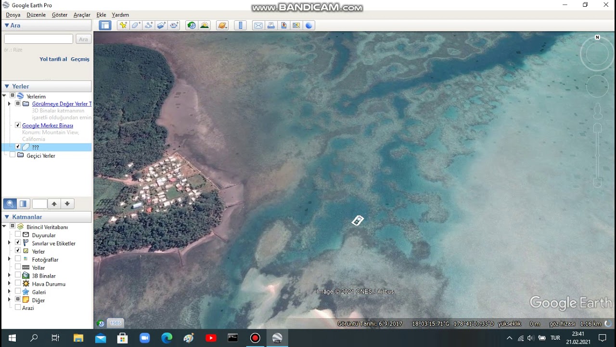This screenshot has width=616, height=347.
Task: Click the email envelope toolbar icon
Action: (258, 26)
